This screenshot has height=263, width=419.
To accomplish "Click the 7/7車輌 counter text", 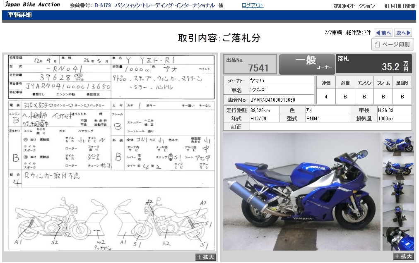I will (333, 33).
